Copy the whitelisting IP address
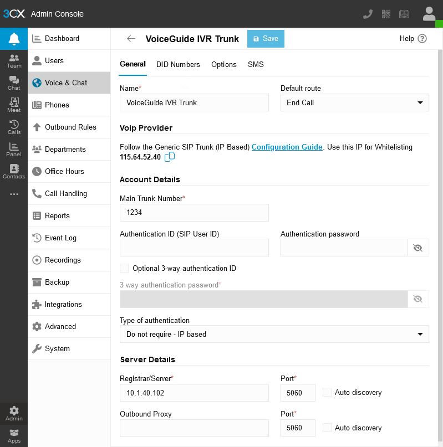The image size is (443, 447). (x=170, y=157)
